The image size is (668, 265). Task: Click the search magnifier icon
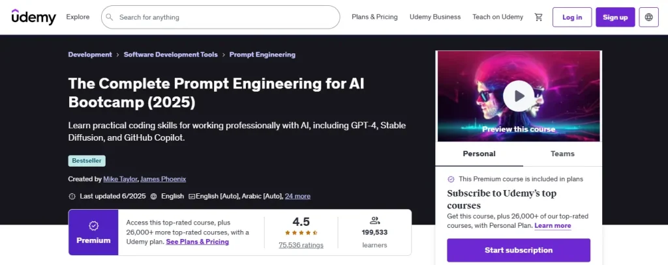[110, 17]
